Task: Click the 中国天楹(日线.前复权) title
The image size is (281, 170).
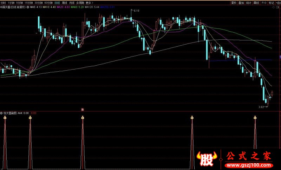Action: coord(13,7)
